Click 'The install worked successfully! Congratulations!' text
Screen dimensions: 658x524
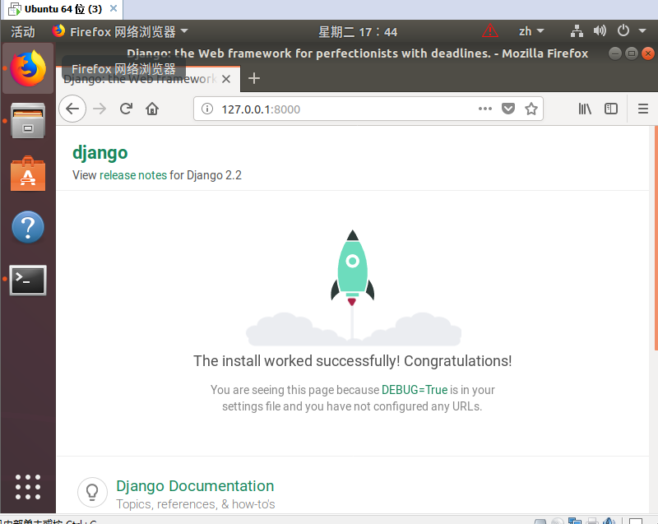pyautogui.click(x=353, y=361)
